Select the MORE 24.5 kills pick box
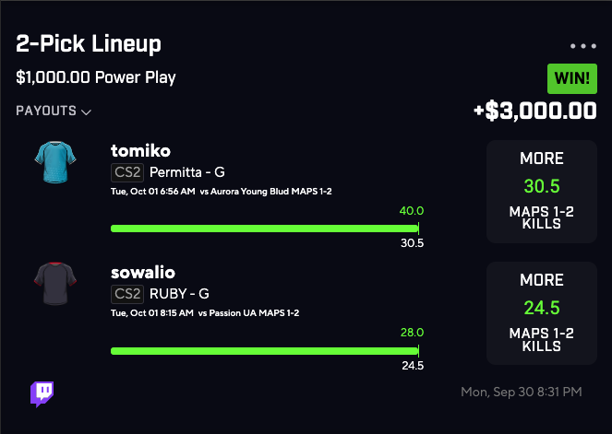The height and width of the screenshot is (434, 612). tap(541, 313)
